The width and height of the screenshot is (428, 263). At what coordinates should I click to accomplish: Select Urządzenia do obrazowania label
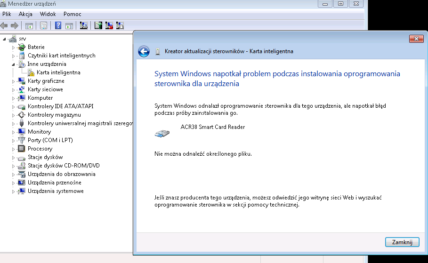[x=61, y=174]
